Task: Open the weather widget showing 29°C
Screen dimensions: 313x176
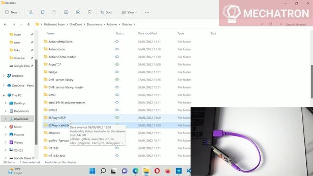Action: [x=15, y=171]
